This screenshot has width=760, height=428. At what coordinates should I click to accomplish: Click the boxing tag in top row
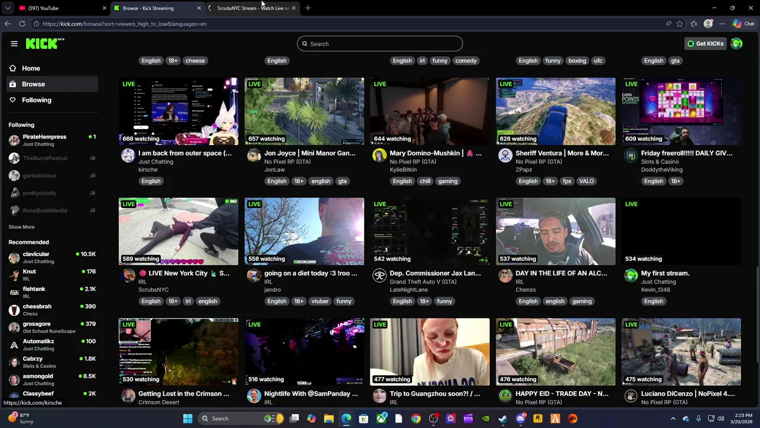[x=577, y=61]
